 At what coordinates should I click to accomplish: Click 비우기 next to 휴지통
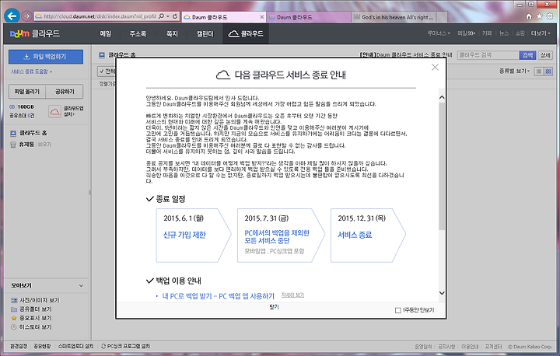(x=44, y=145)
